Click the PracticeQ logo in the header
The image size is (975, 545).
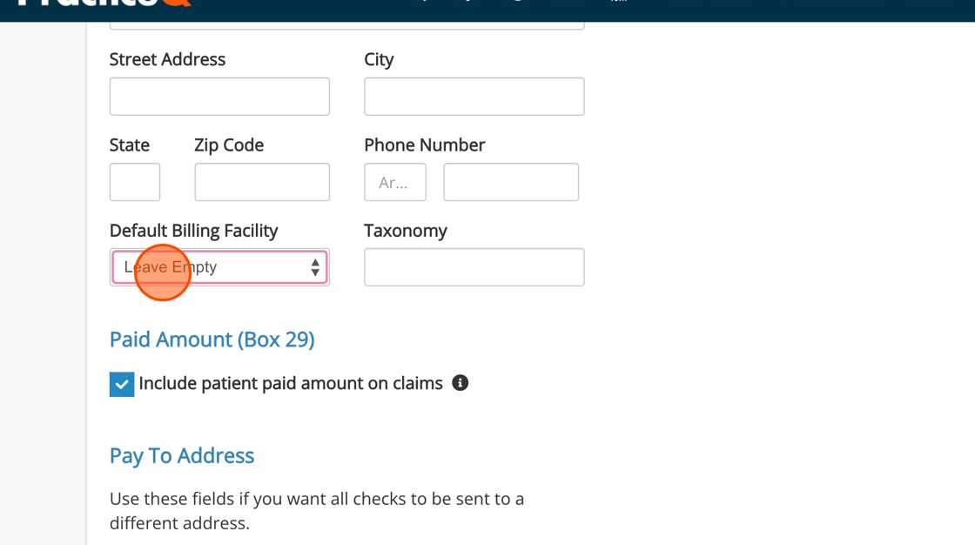coord(104,3)
